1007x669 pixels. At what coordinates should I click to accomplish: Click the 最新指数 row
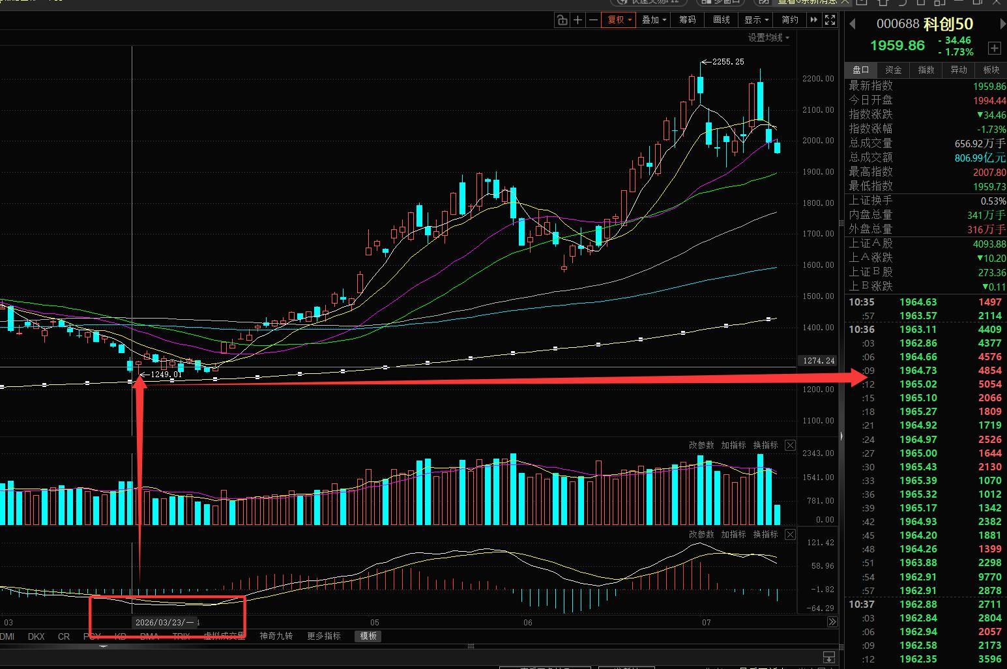click(x=926, y=86)
